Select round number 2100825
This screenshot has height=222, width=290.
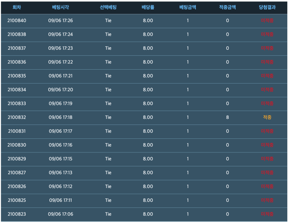pyautogui.click(x=17, y=200)
